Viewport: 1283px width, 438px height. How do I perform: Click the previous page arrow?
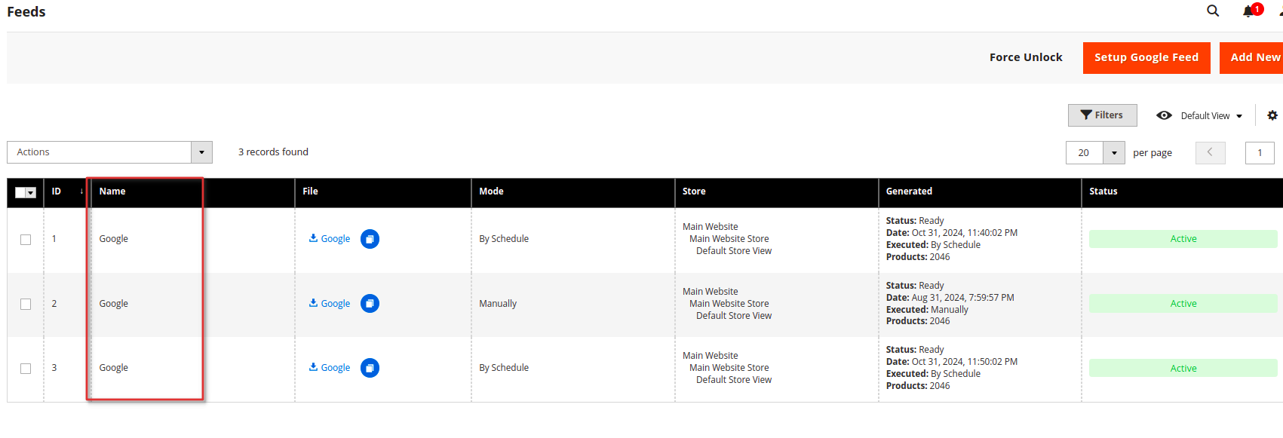(1210, 152)
